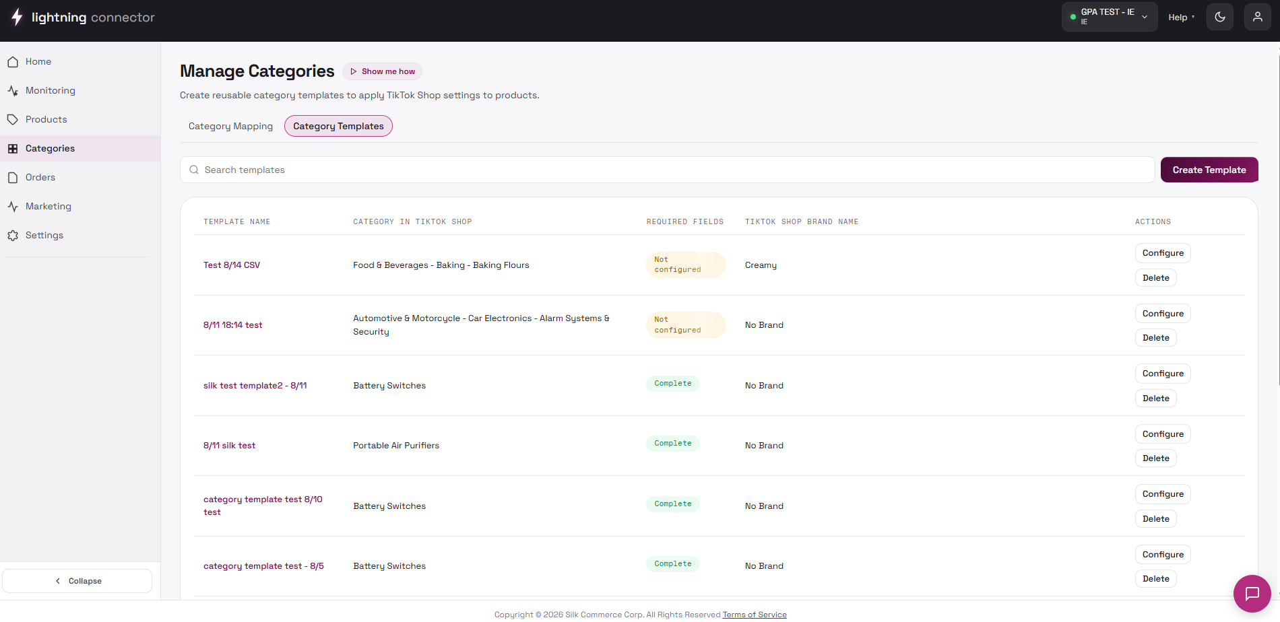Image resolution: width=1280 pixels, height=622 pixels.
Task: Open category template test - 8/5
Action: click(x=263, y=566)
